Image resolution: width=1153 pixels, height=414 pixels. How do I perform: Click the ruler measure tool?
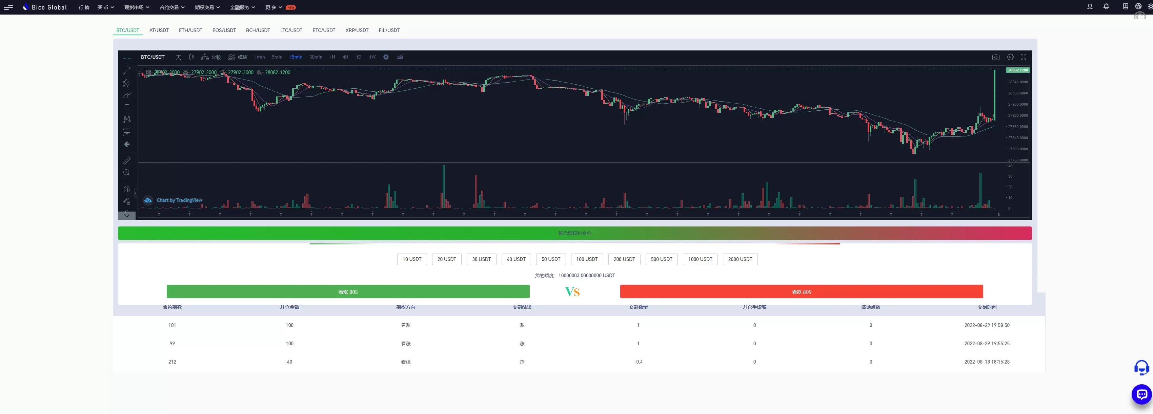coord(127,160)
